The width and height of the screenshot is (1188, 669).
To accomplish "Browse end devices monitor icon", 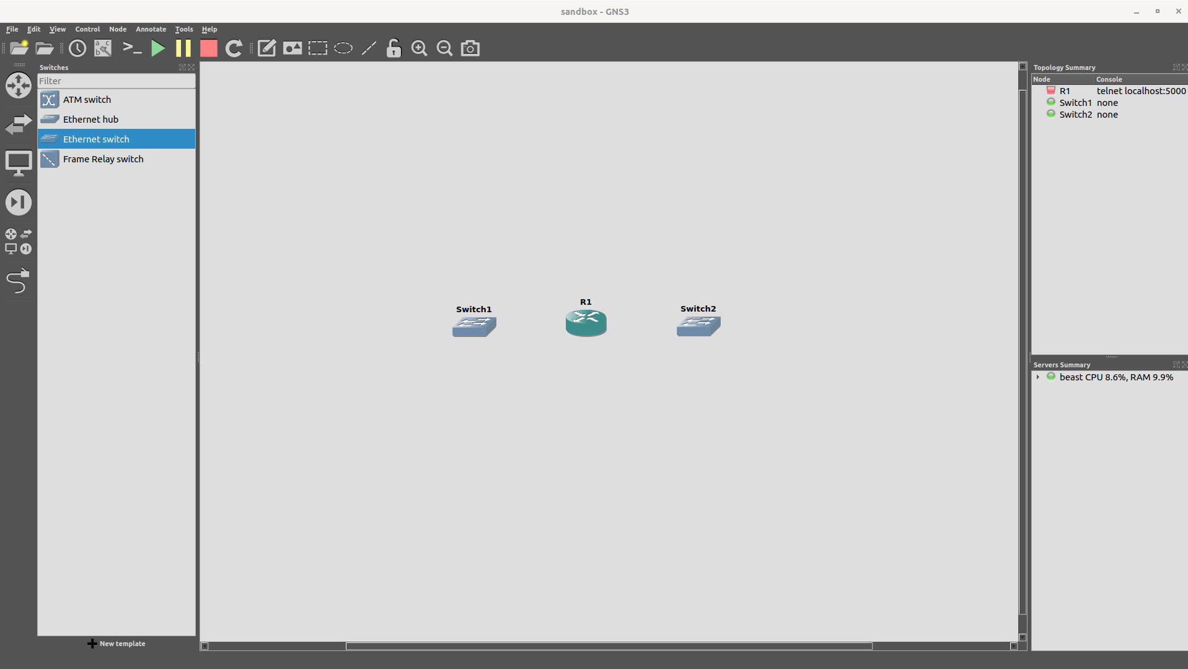I will (19, 164).
